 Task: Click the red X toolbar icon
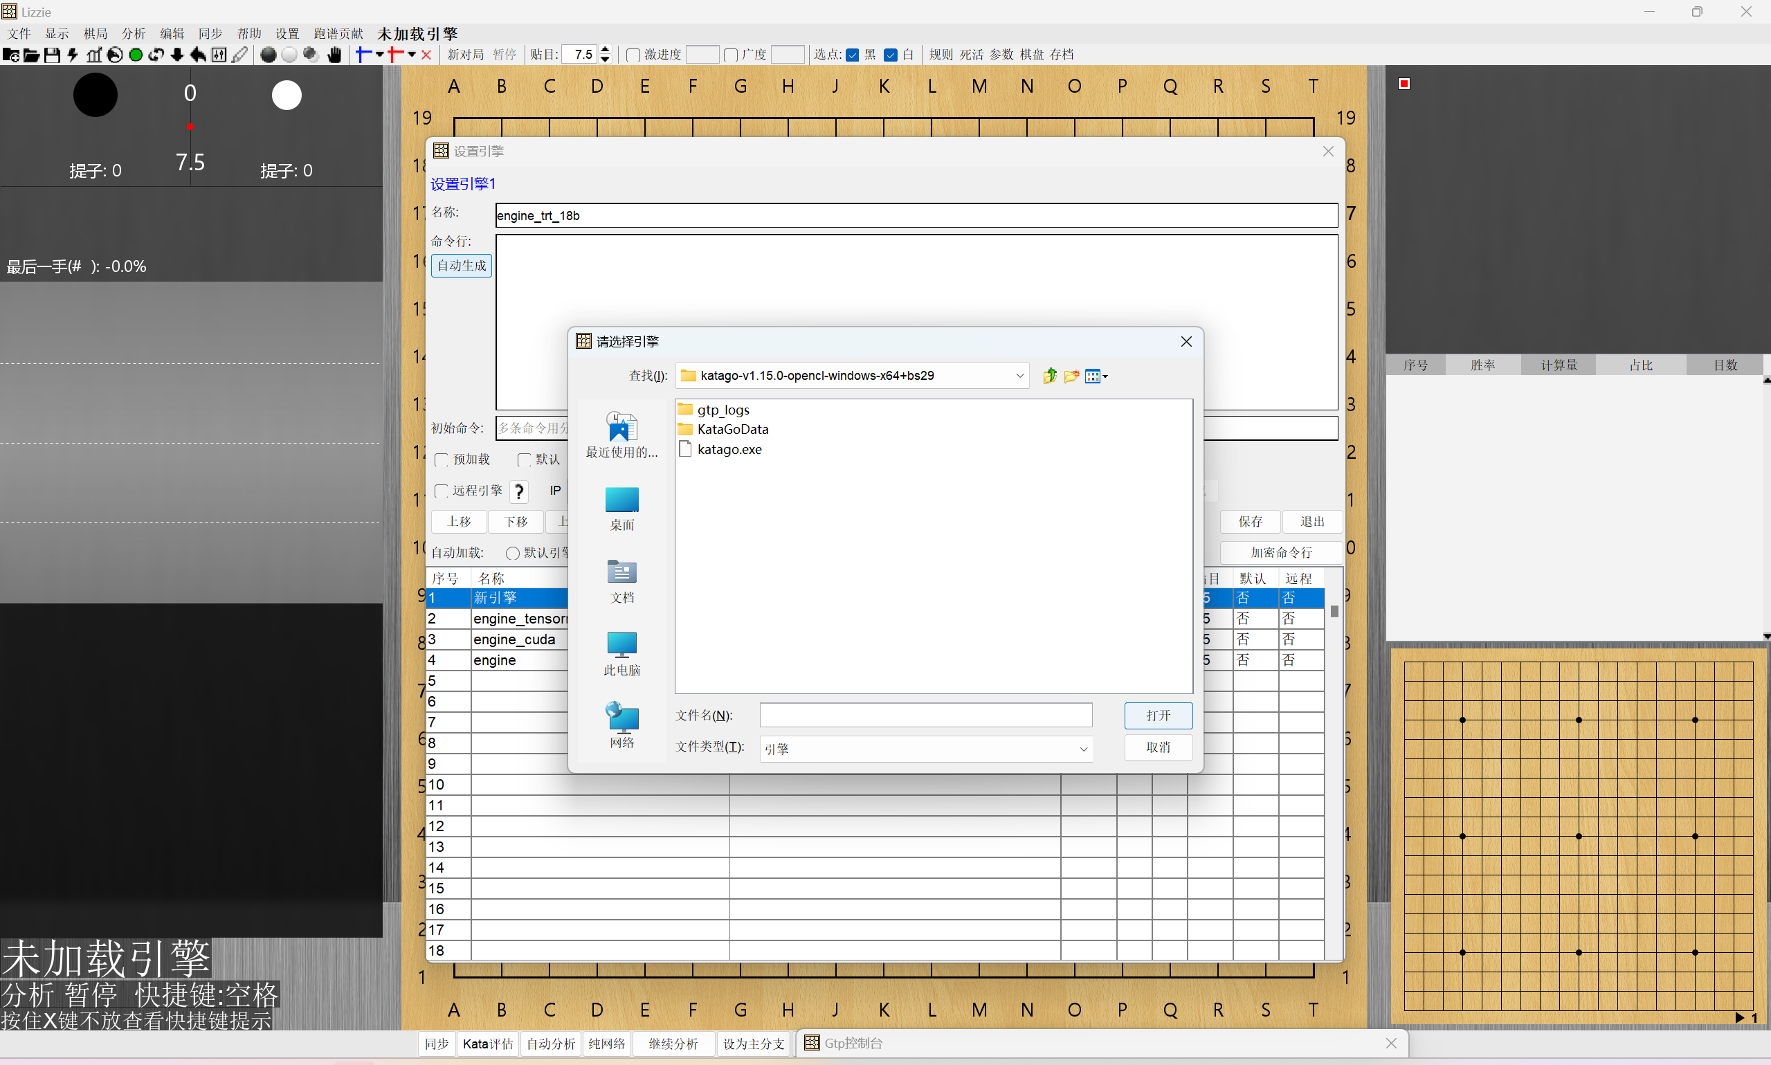point(426,55)
